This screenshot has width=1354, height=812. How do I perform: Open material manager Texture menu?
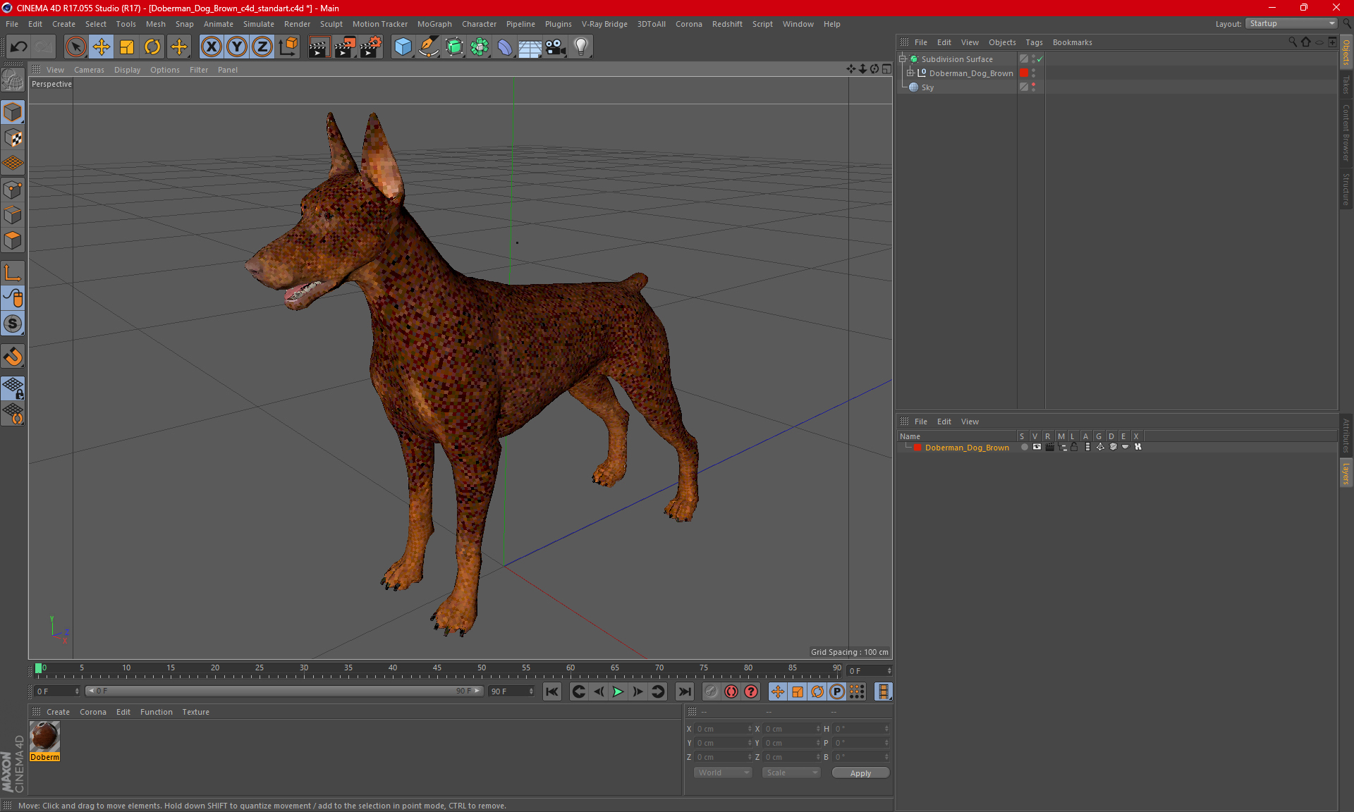coord(195,712)
